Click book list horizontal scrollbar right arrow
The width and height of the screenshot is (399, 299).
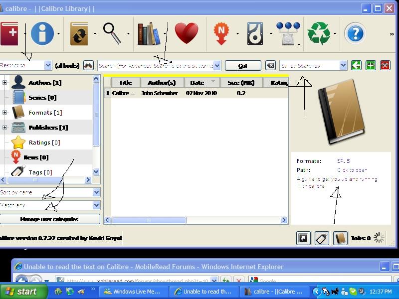pos(284,220)
